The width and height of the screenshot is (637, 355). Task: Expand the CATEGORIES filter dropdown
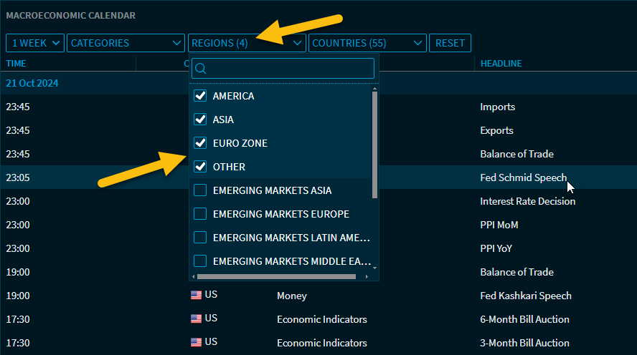click(x=126, y=43)
